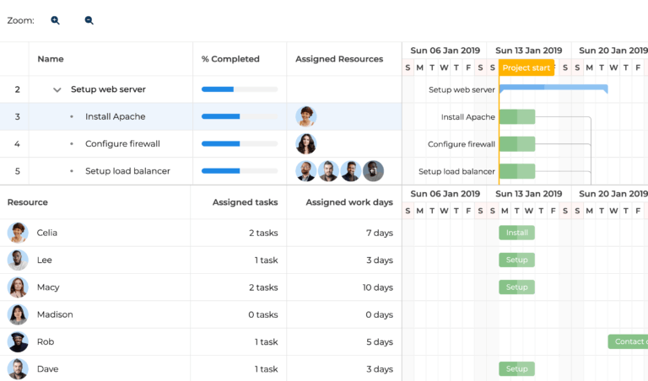The width and height of the screenshot is (648, 381).
Task: Click Install Apache progress bar
Action: point(240,116)
